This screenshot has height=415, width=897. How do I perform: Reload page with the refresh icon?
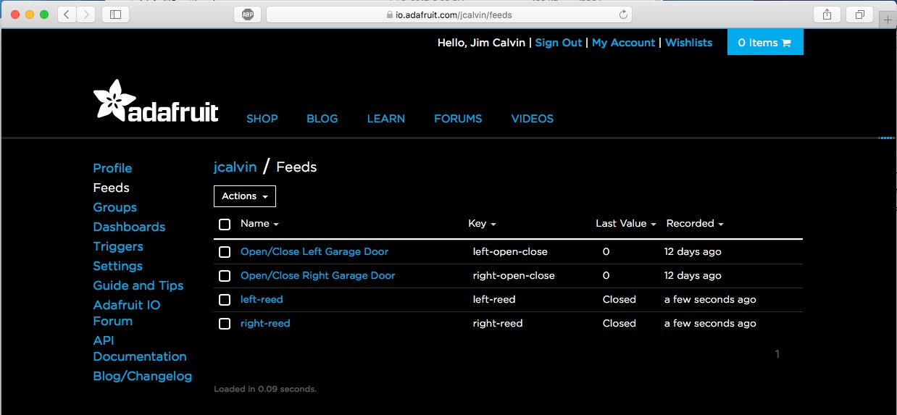[x=623, y=14]
